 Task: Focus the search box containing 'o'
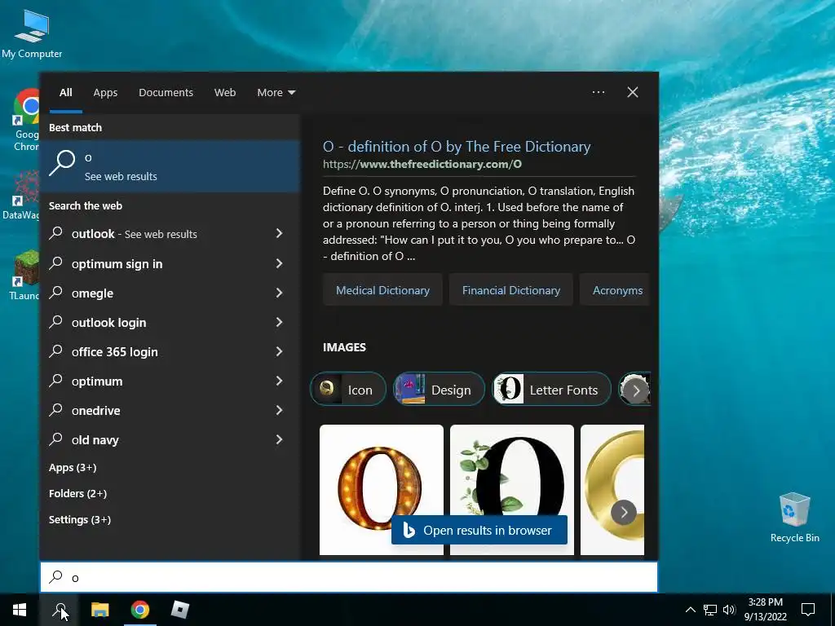[x=349, y=577]
